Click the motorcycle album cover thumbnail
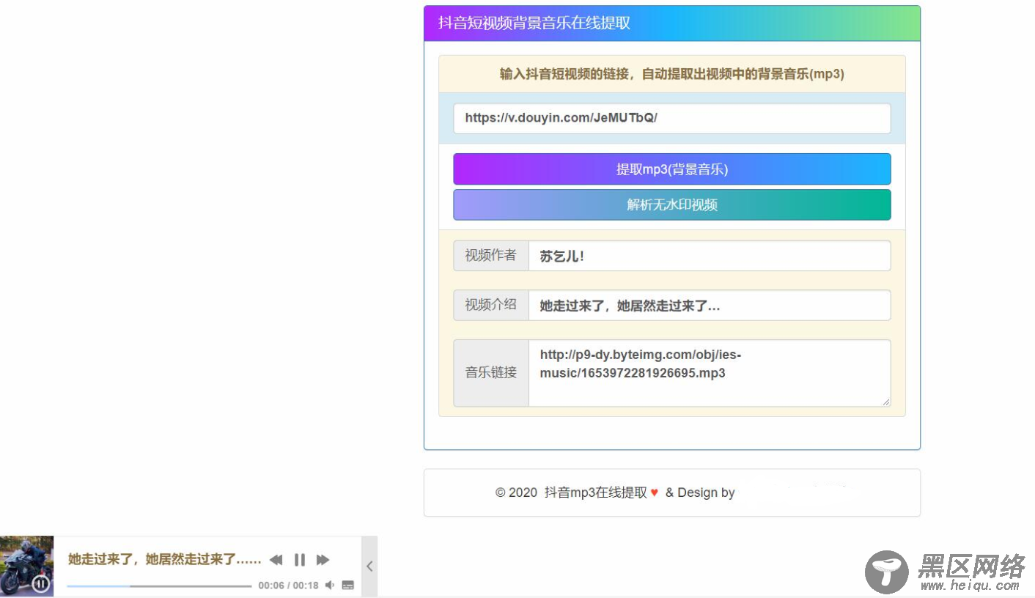This screenshot has width=1035, height=598. [x=26, y=566]
